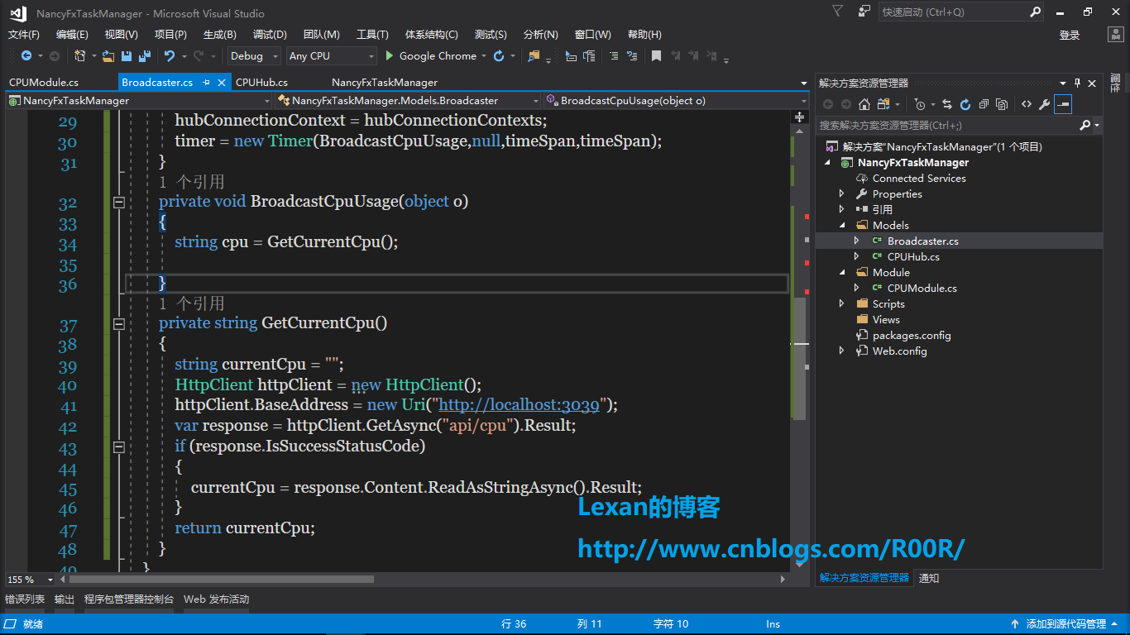Toggle auto-hide pin on Solution Explorer panel

1077,83
